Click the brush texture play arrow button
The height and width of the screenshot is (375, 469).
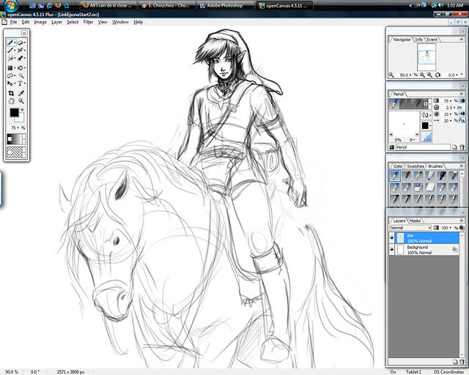(x=425, y=104)
